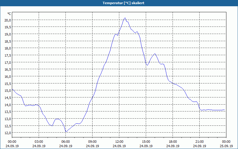The height and width of the screenshot is (149, 238).
Task: Click the 15:00 time label
Action: click(x=146, y=142)
